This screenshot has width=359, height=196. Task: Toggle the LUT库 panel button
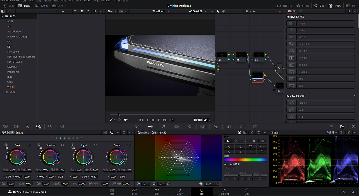point(24,6)
